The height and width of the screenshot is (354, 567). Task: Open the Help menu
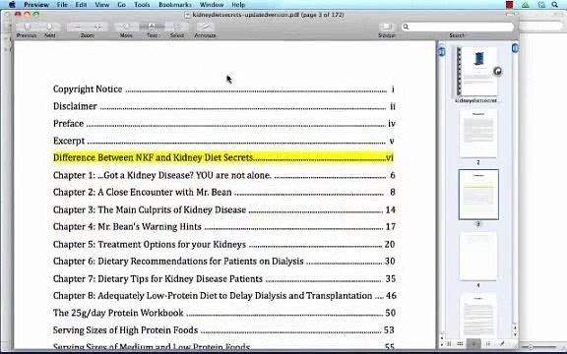[238, 5]
